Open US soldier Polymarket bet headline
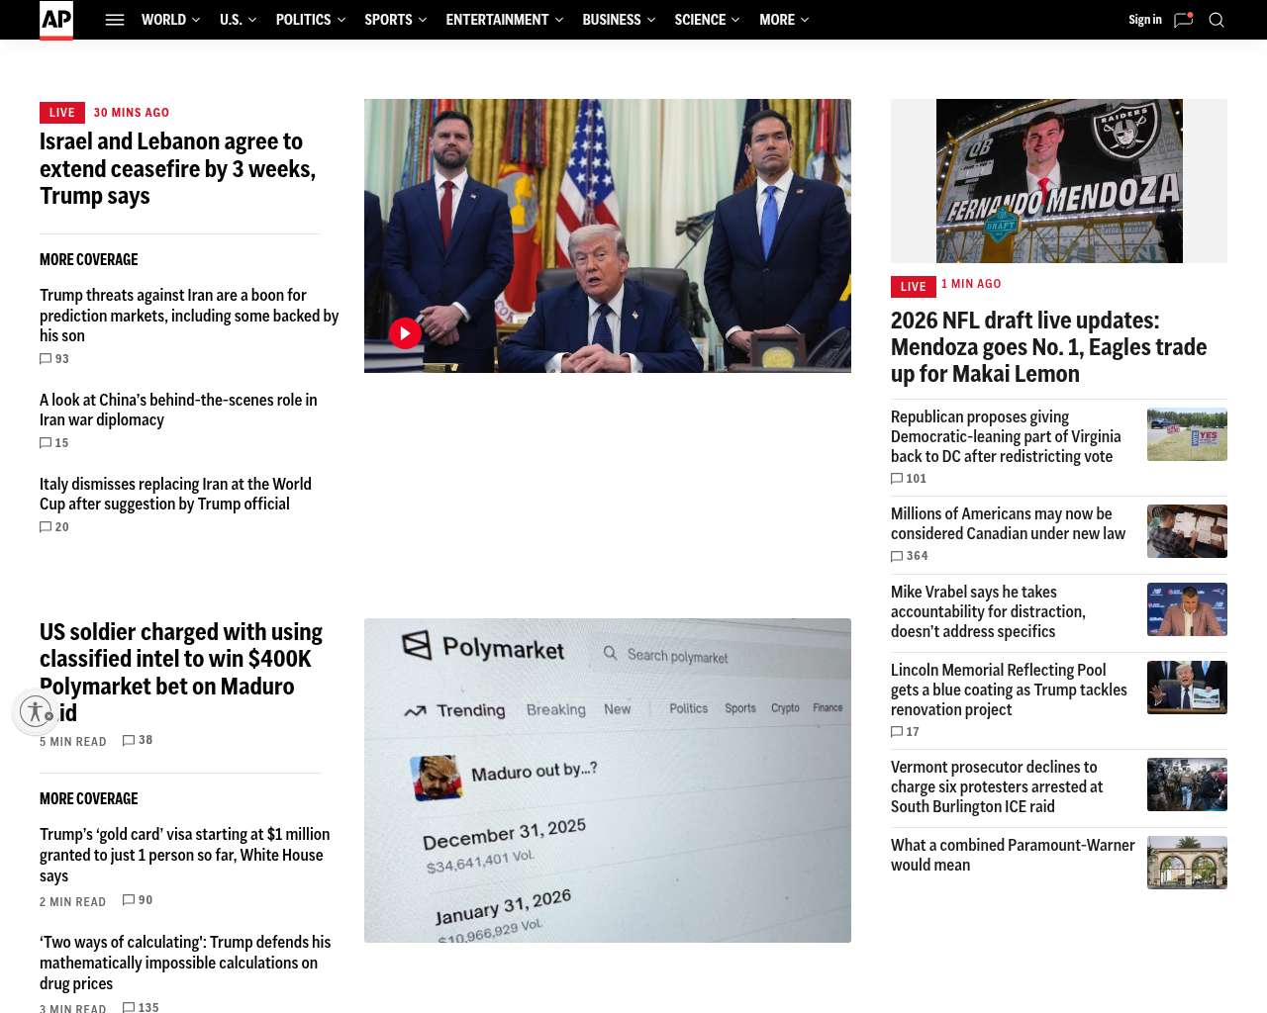 [x=181, y=672]
